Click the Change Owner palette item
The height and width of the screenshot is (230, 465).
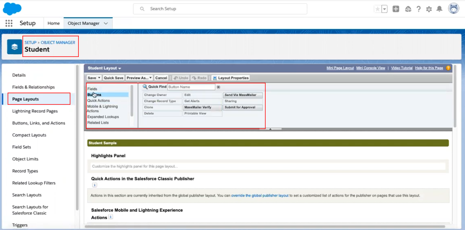pyautogui.click(x=162, y=95)
